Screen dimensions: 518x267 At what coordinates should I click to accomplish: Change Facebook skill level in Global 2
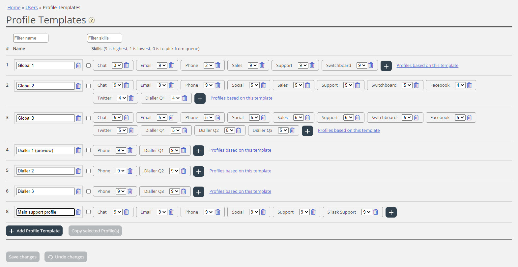pos(460,85)
